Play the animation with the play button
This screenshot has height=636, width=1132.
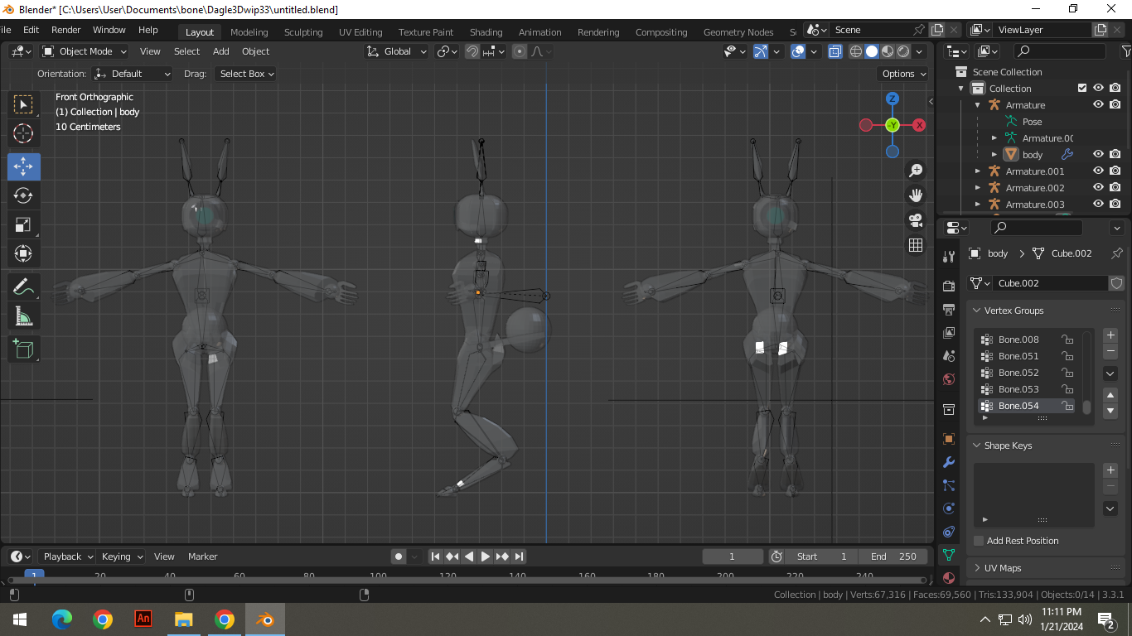(x=485, y=556)
